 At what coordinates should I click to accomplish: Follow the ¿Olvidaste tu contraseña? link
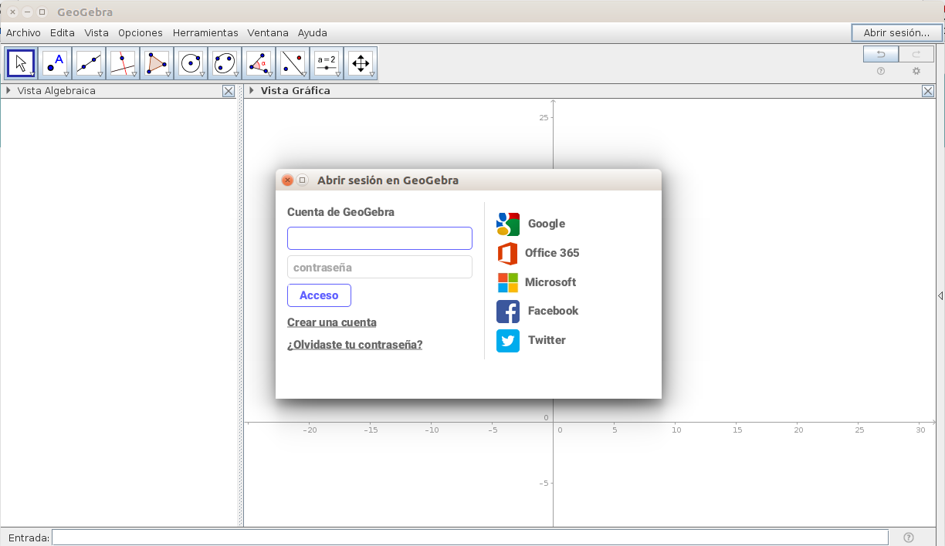coord(355,345)
